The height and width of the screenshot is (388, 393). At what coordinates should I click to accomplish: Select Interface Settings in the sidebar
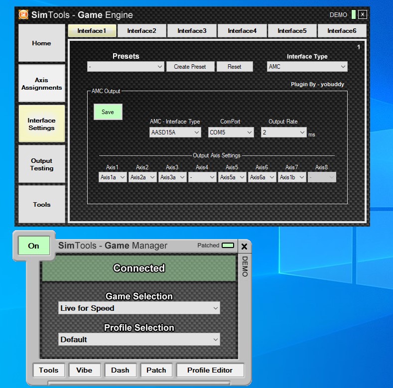click(x=42, y=124)
